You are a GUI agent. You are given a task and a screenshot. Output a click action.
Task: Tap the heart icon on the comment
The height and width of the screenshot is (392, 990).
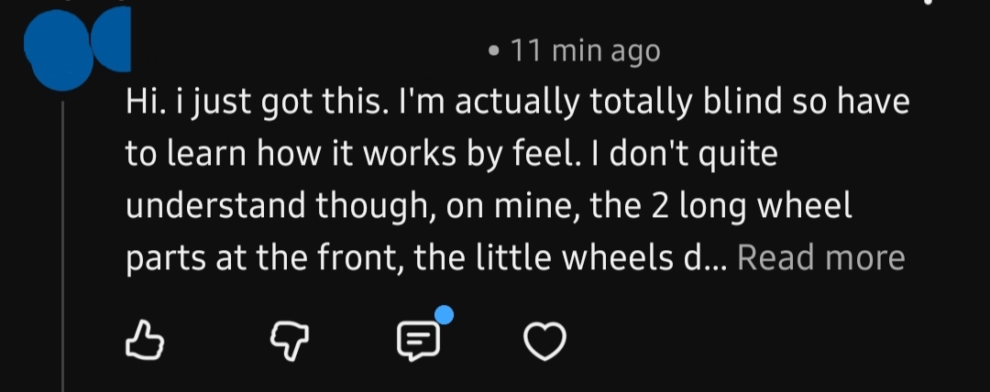tap(544, 343)
